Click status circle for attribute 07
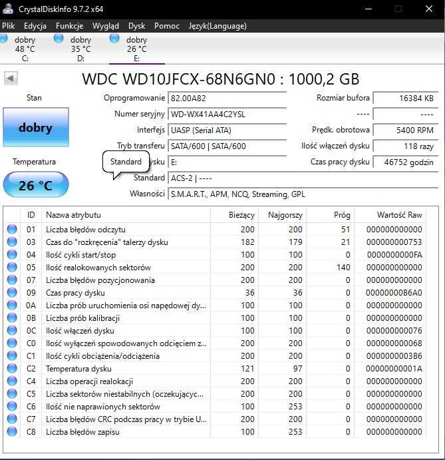This screenshot has height=460, width=445. click(12, 280)
